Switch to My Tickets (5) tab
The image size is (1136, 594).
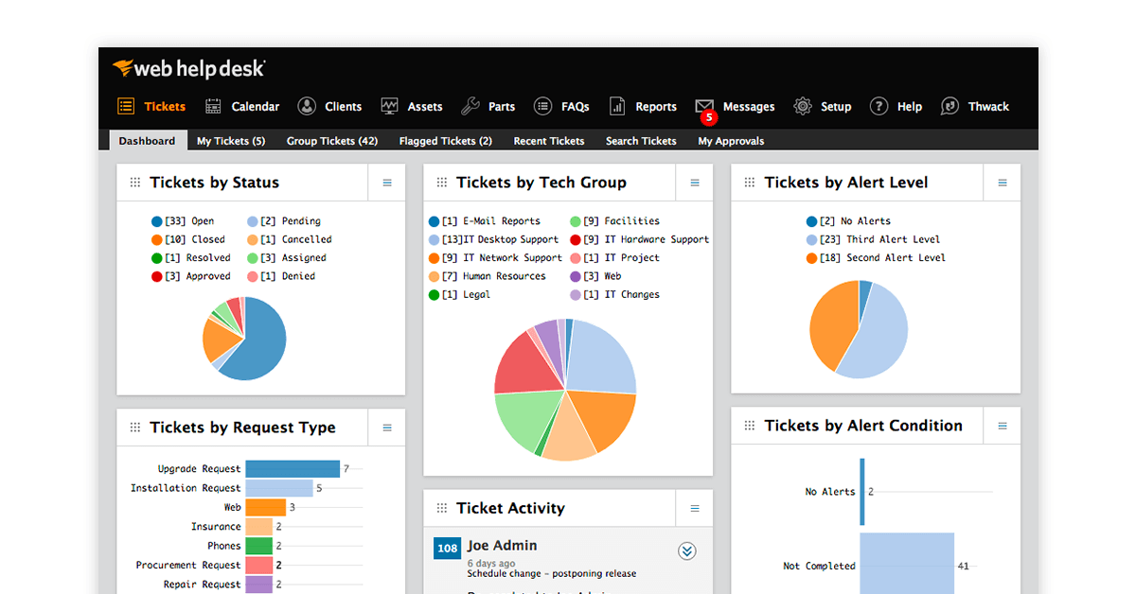pos(231,141)
